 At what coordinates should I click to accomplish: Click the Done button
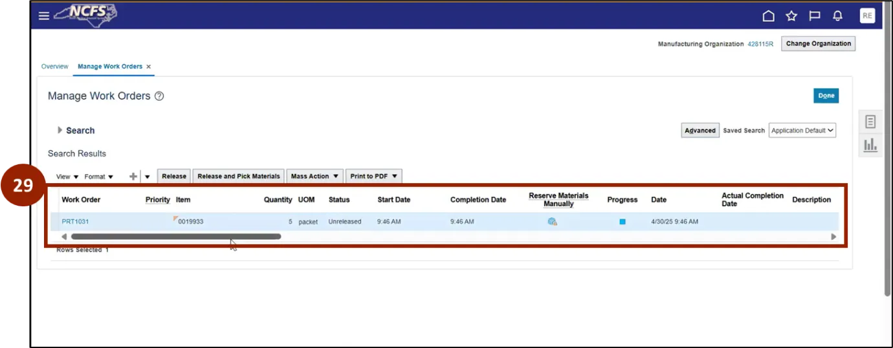(826, 95)
